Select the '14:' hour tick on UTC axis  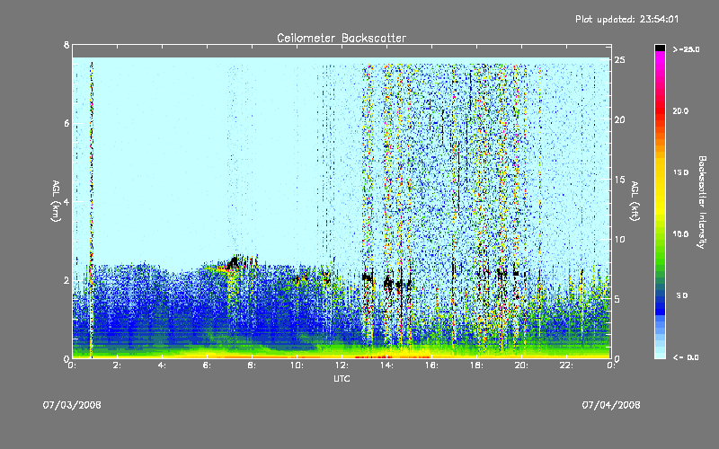(x=387, y=365)
